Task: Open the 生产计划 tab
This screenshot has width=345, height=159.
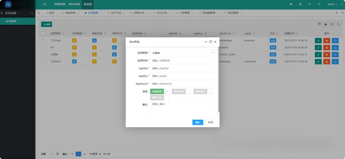Action: click(117, 13)
